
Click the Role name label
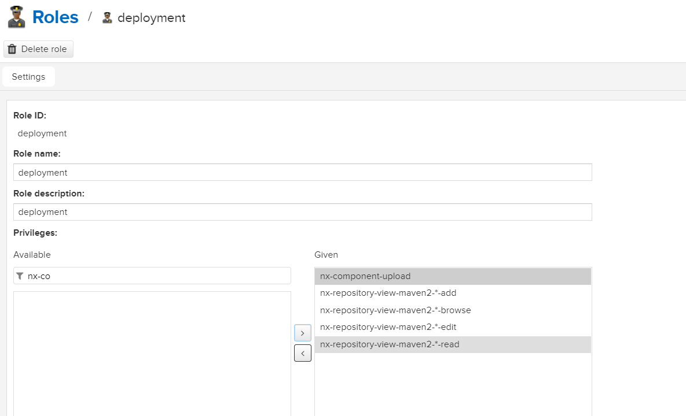click(x=36, y=154)
